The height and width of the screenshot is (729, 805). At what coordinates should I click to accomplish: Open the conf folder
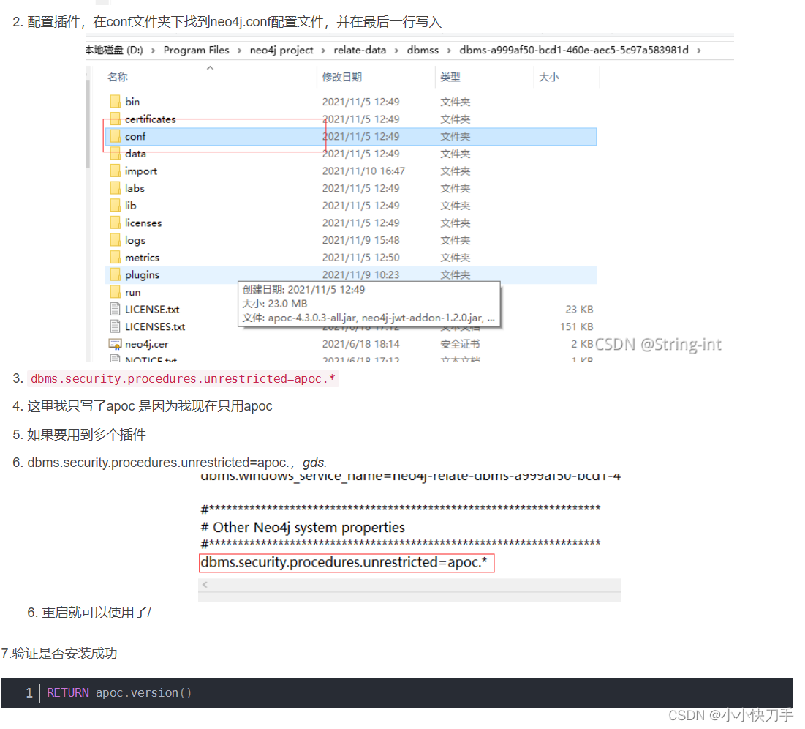137,136
